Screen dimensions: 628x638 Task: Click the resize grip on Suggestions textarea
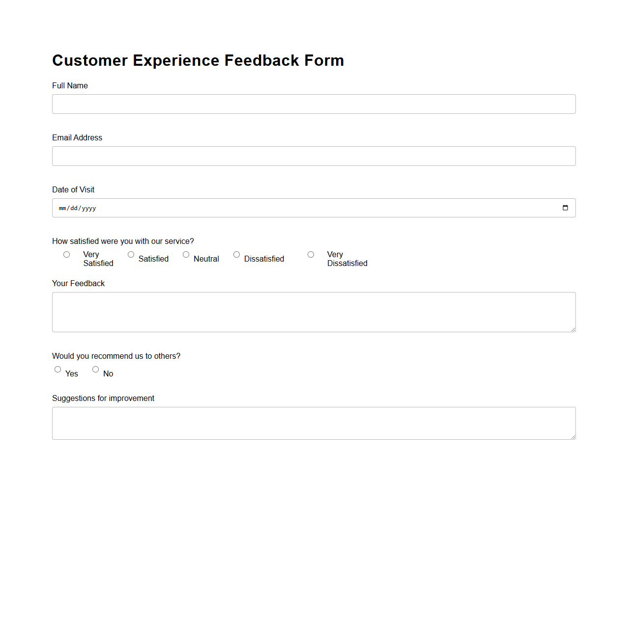coord(572,437)
